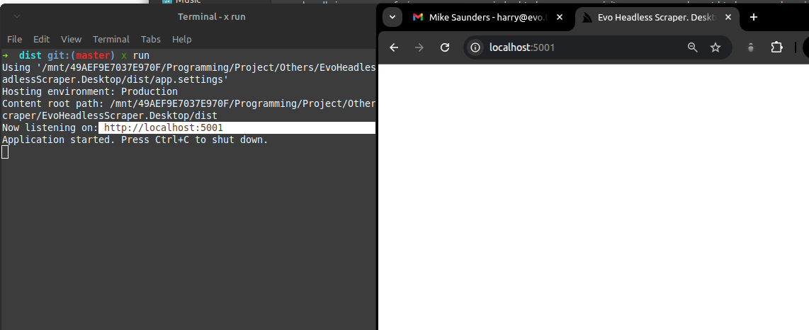This screenshot has width=809, height=330.
Task: Bookmark this page with the star icon
Action: pyautogui.click(x=715, y=47)
